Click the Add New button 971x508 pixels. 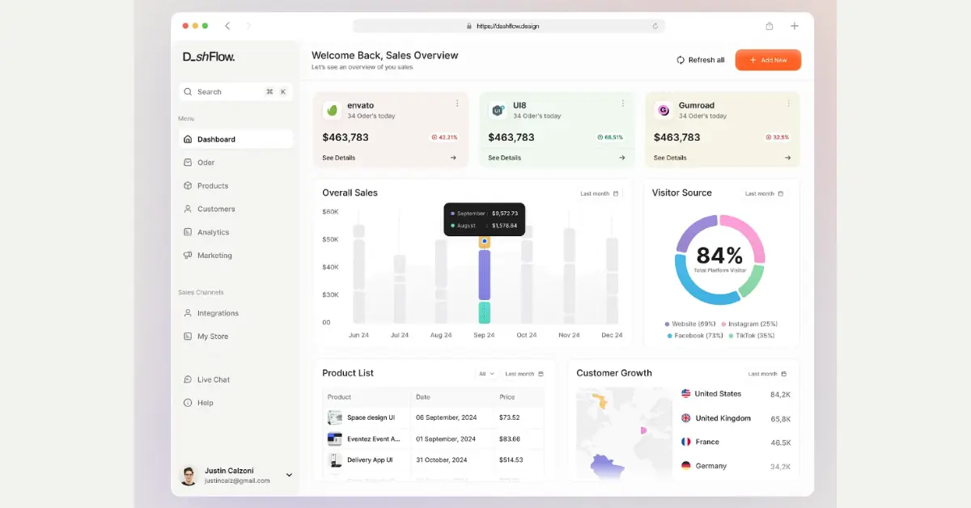tap(767, 59)
